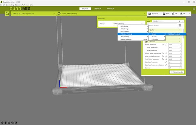
Task: Click the build plate adhesion On icon
Action: click(x=181, y=14)
